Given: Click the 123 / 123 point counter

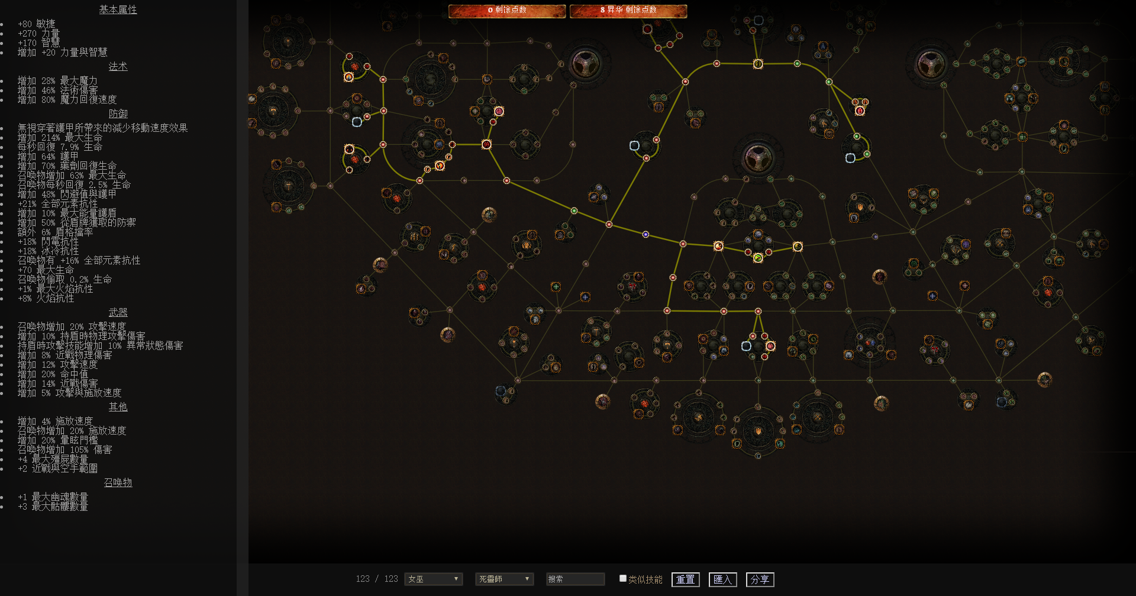Looking at the screenshot, I should [377, 579].
